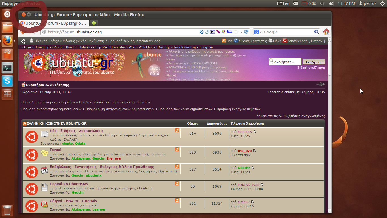Viewport: 387px width, 218px height.
Task: Open the RSS feed icon for Γενικά forum
Action: (x=177, y=149)
